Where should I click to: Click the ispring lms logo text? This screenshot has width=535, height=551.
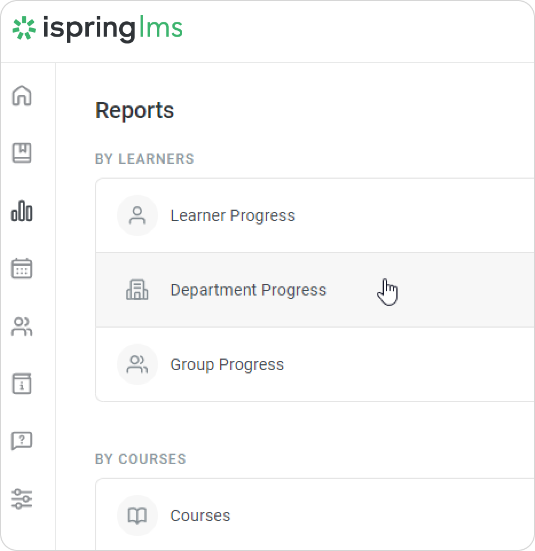pyautogui.click(x=112, y=29)
